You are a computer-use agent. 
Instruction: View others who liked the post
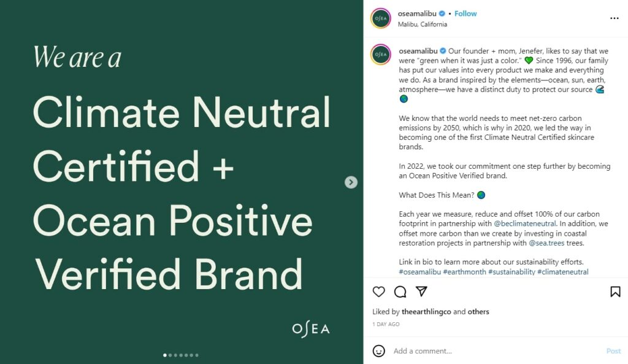pos(478,311)
